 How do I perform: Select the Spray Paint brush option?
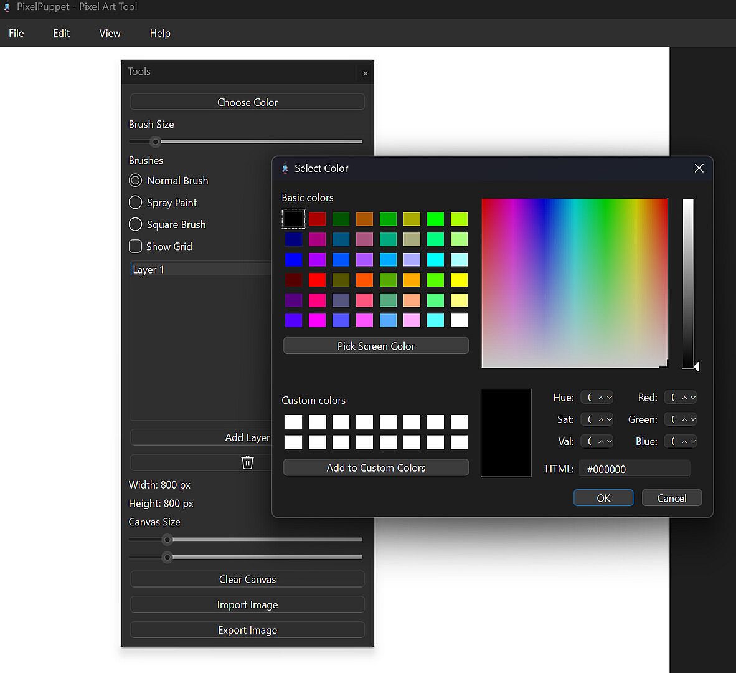tap(135, 203)
